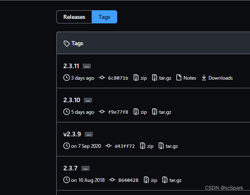Click the commit icon beside 6c8071b
Viewport: 250px width, 195px height.
(x=102, y=78)
